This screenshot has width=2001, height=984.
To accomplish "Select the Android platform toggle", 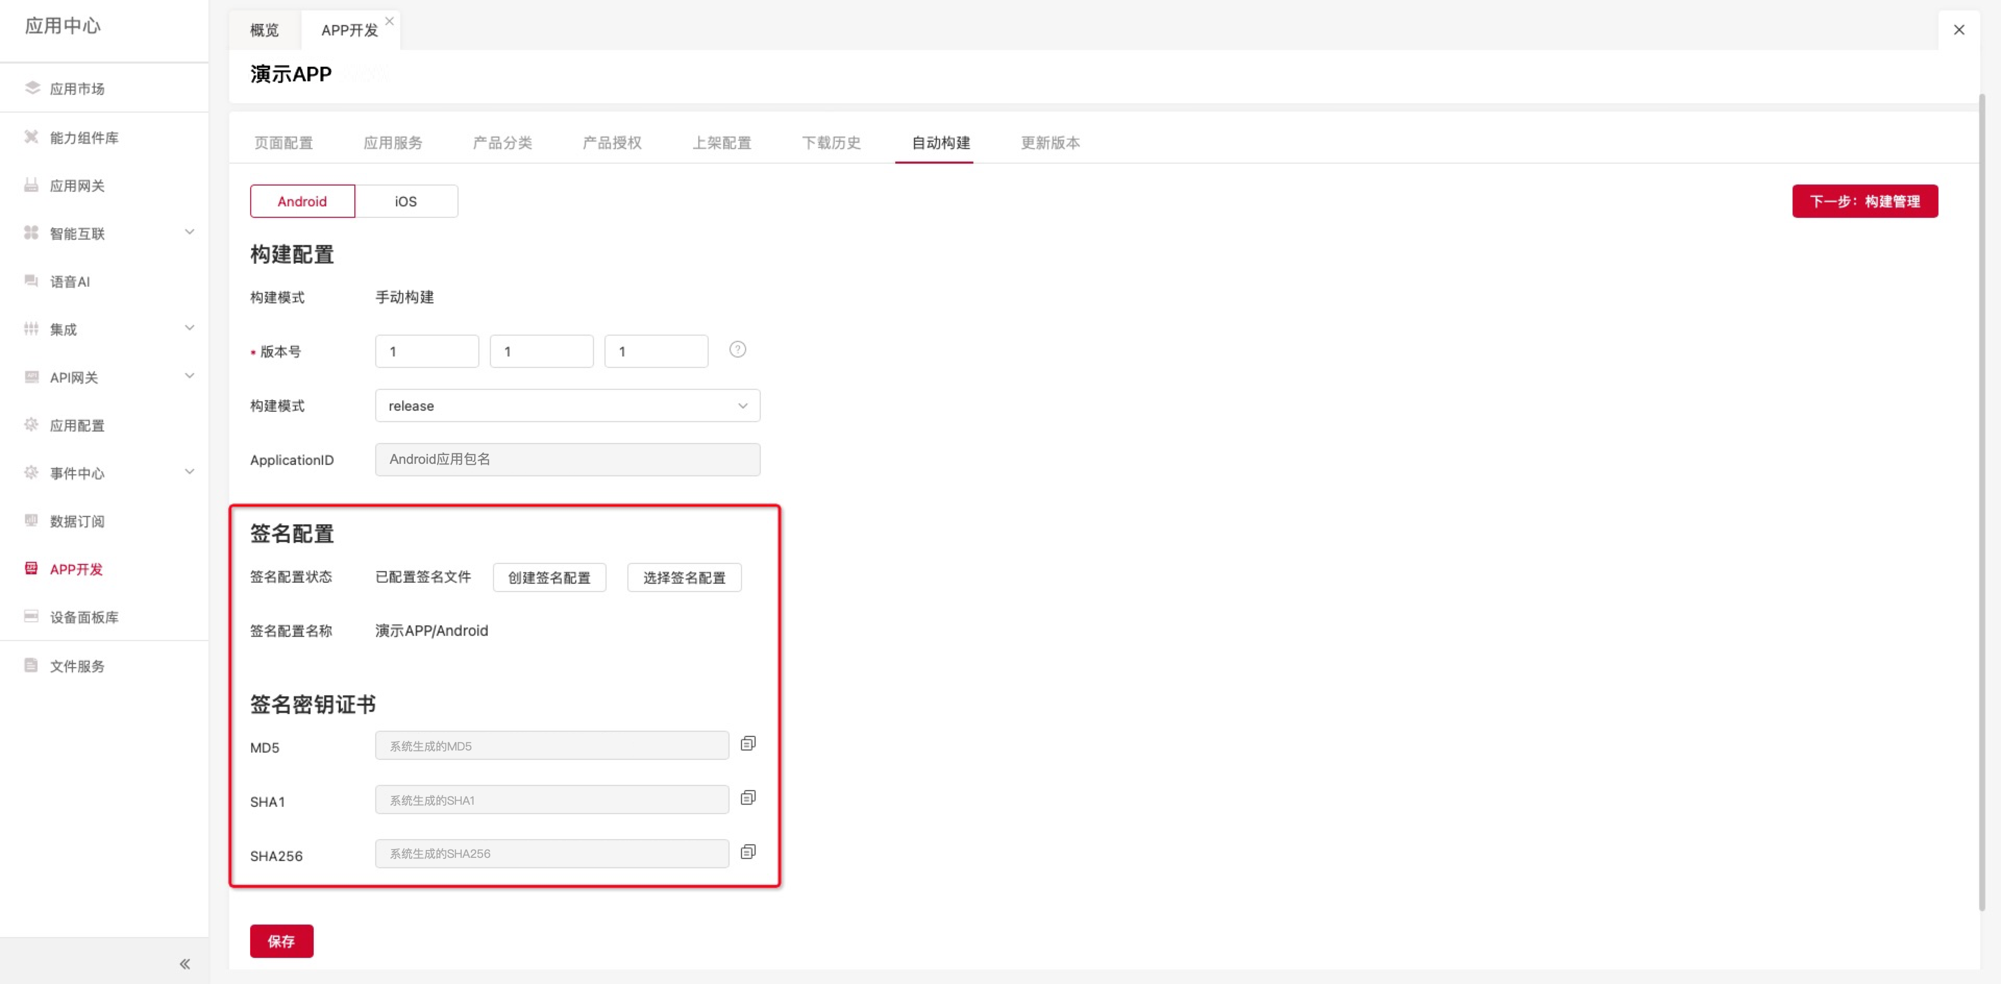I will [302, 201].
